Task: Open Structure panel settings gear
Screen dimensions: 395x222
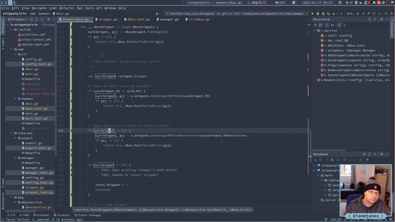Action: pyautogui.click(x=381, y=19)
